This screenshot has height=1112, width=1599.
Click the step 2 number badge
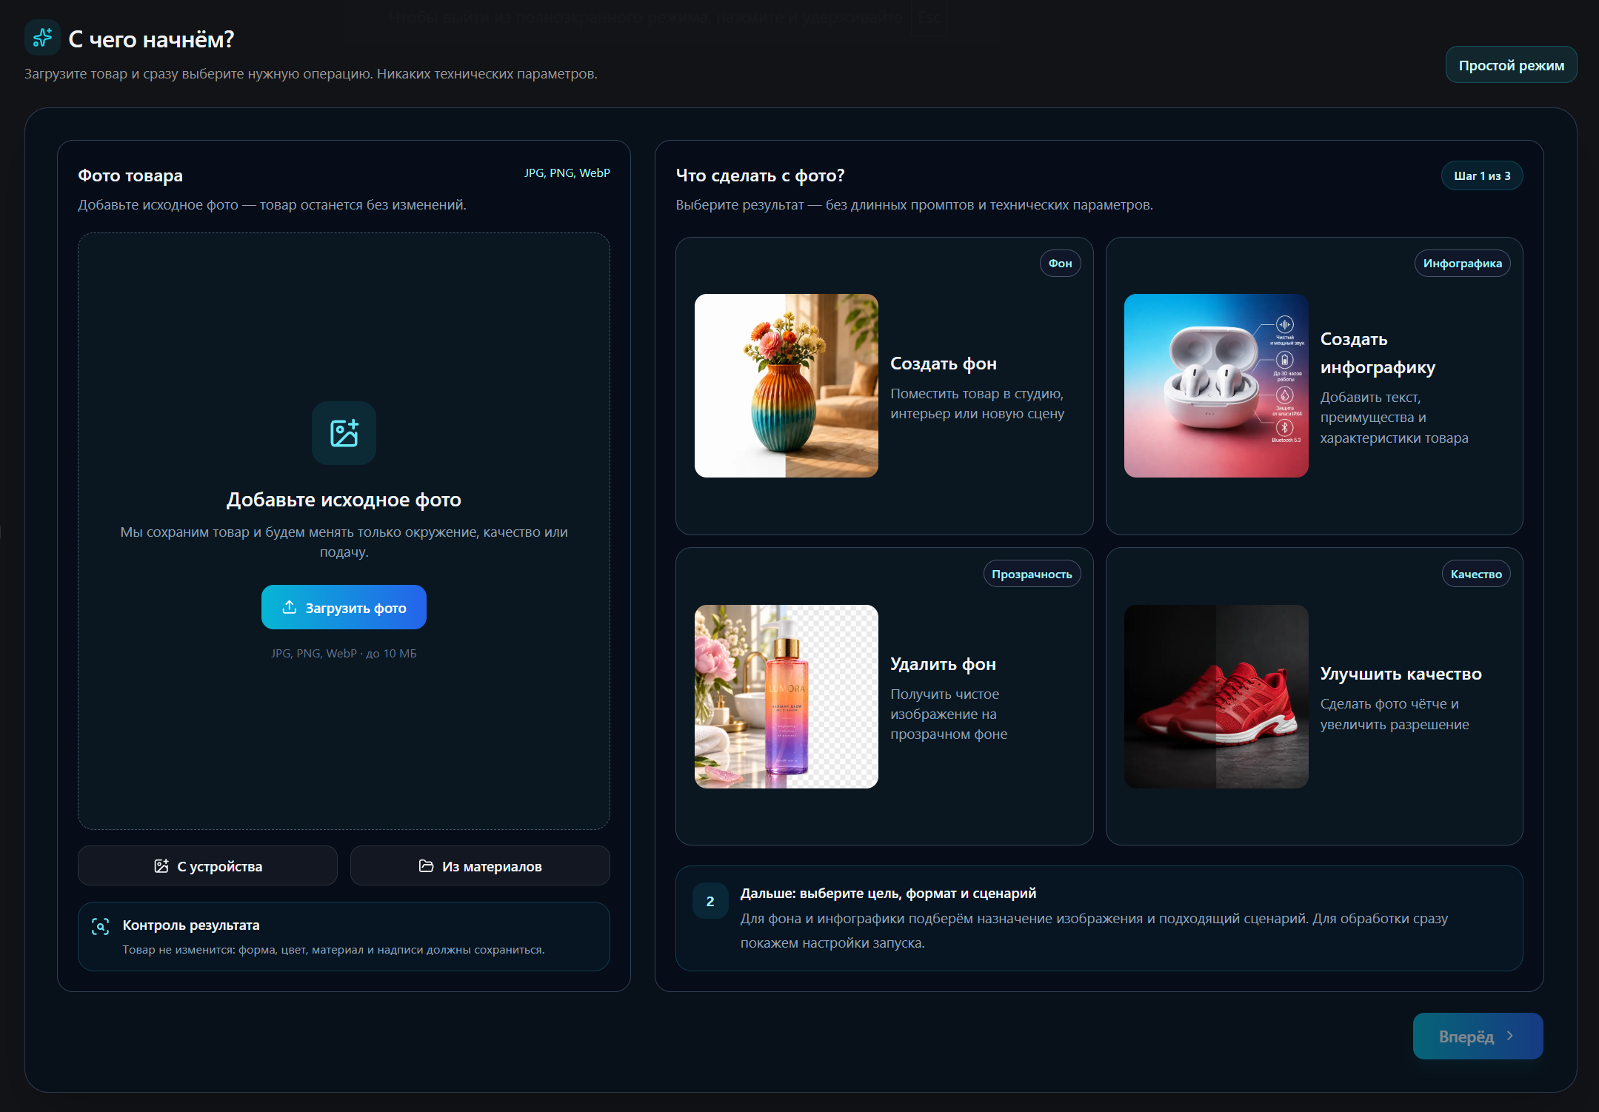[710, 901]
